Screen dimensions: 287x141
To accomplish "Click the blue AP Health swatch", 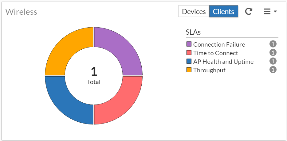I will coord(189,62).
